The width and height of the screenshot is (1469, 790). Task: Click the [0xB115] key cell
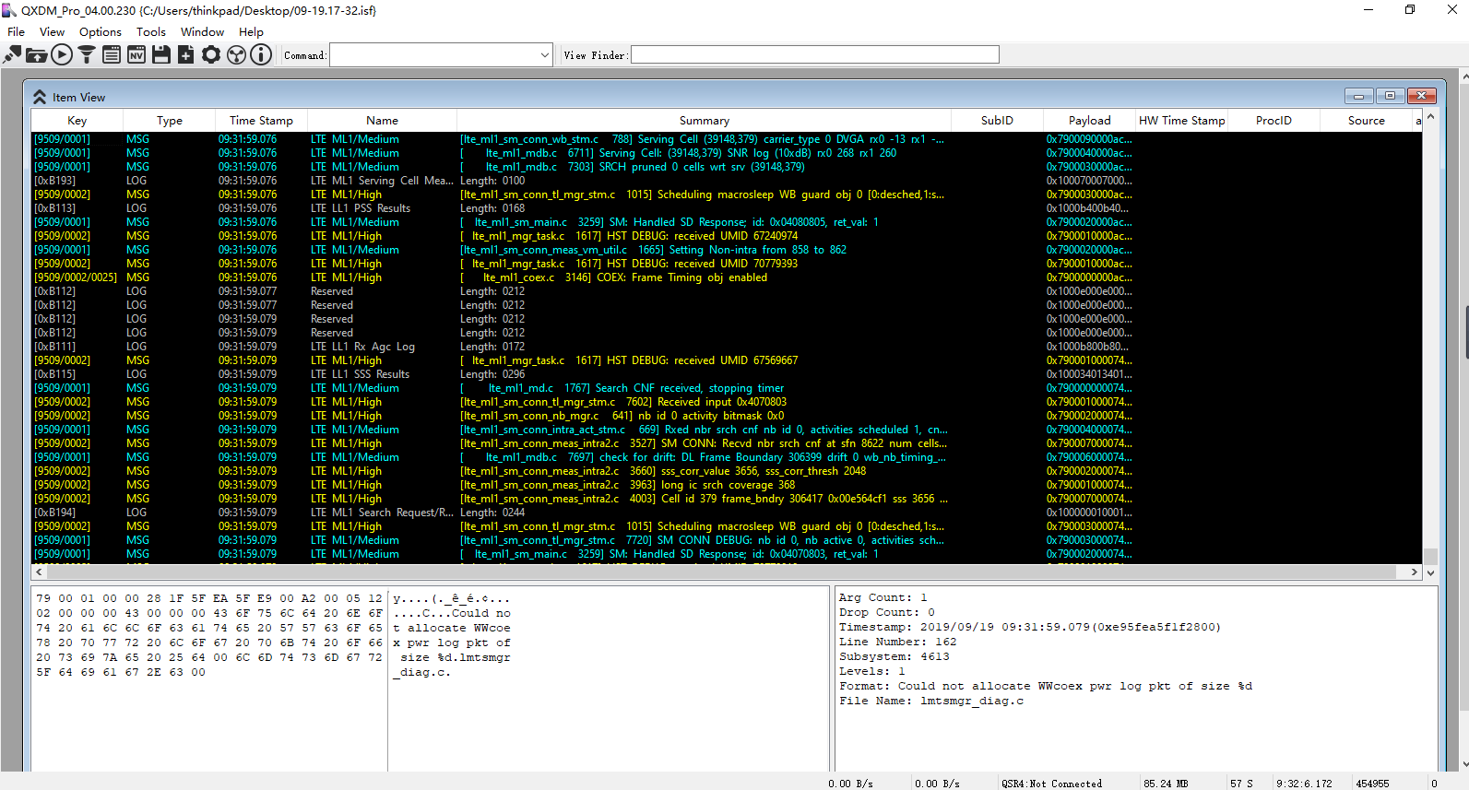coord(55,374)
